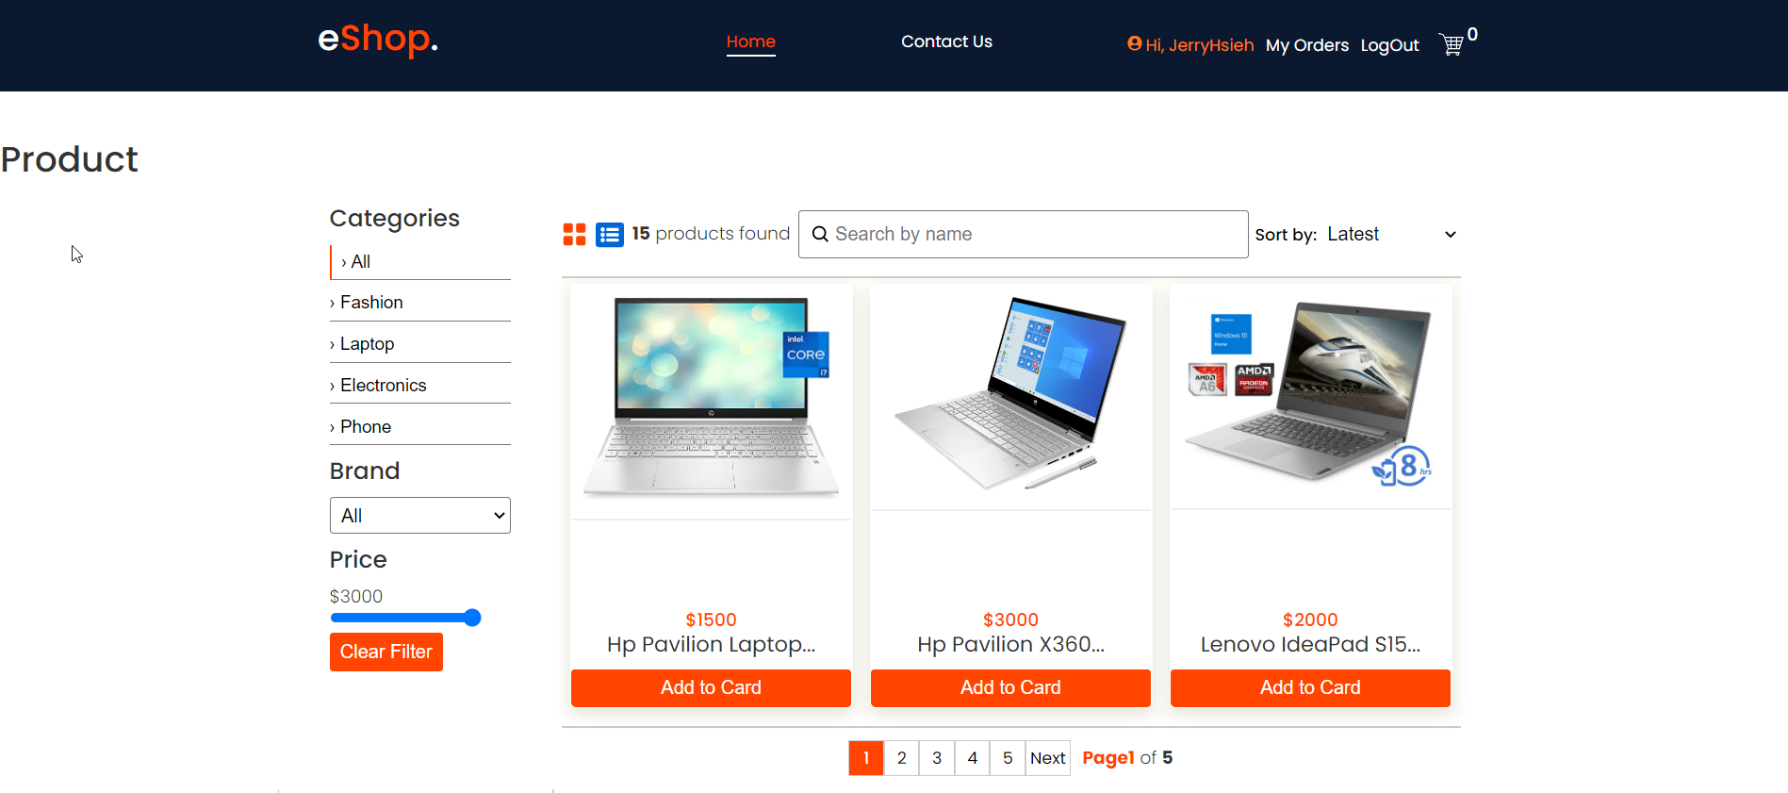Go to the Contact Us page

click(x=946, y=41)
